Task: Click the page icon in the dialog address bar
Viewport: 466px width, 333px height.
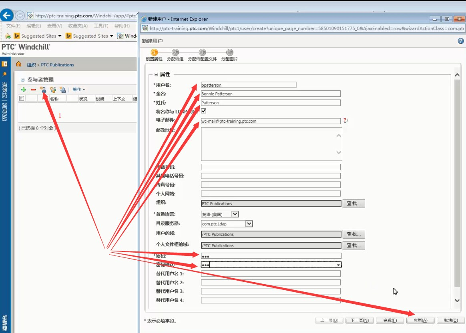Action: pos(145,28)
